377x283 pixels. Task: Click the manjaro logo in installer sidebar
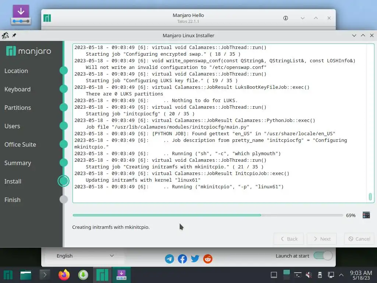click(x=29, y=51)
